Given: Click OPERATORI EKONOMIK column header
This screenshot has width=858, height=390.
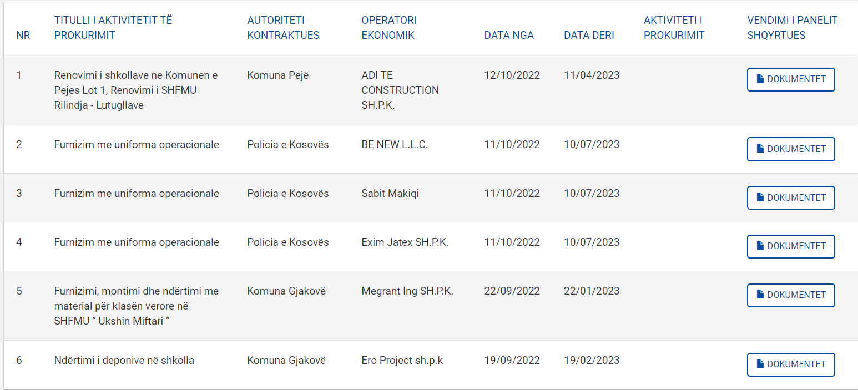Looking at the screenshot, I should [x=389, y=28].
